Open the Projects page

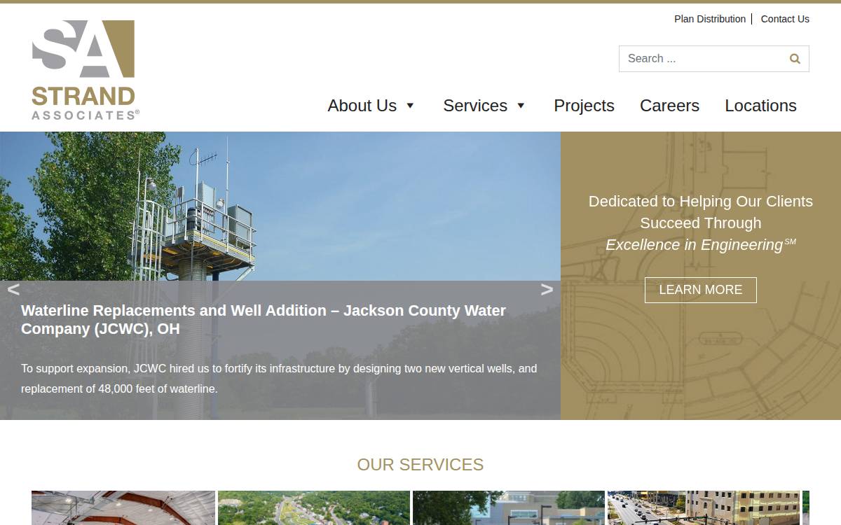tap(584, 106)
